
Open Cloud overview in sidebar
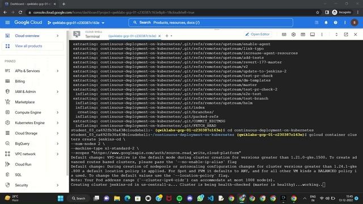pyautogui.click(x=27, y=36)
